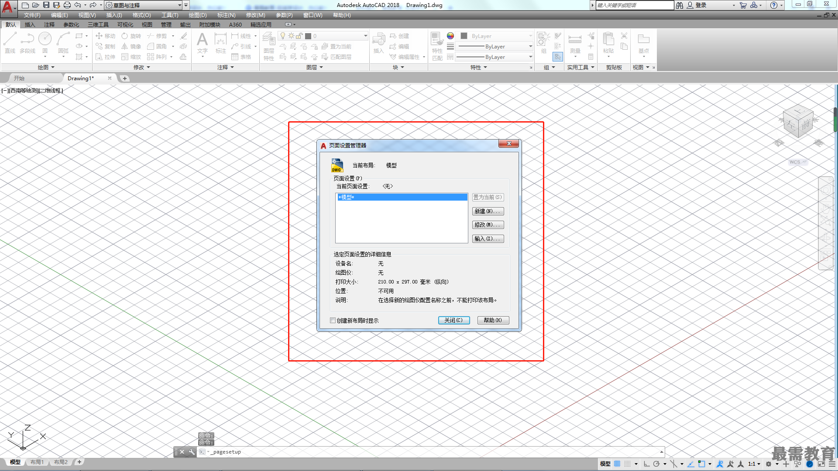Open the 文件(F) menu
This screenshot has width=838, height=471.
pos(32,15)
